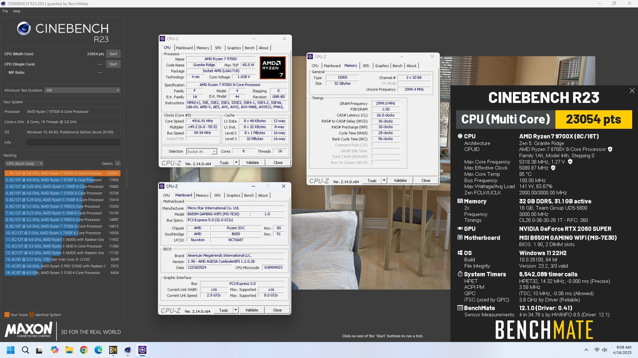Click CPU verified shield icon in BenchMate
This screenshot has width=638, height=358.
610,149
